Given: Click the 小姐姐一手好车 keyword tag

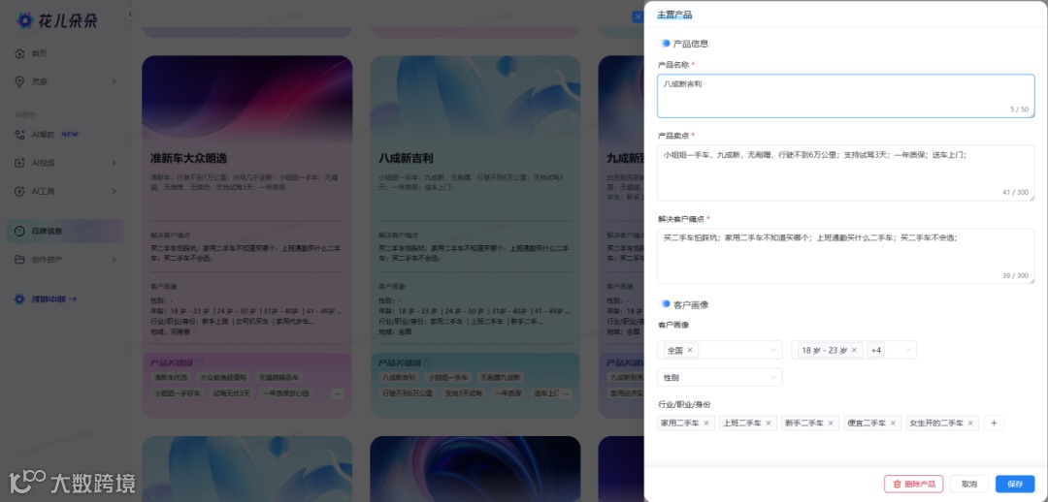Looking at the screenshot, I should (177, 393).
